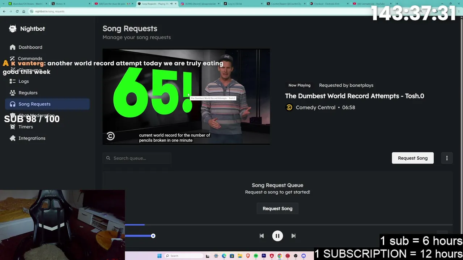Click the search queue input field
Image resolution: width=463 pixels, height=260 pixels.
tap(137, 158)
